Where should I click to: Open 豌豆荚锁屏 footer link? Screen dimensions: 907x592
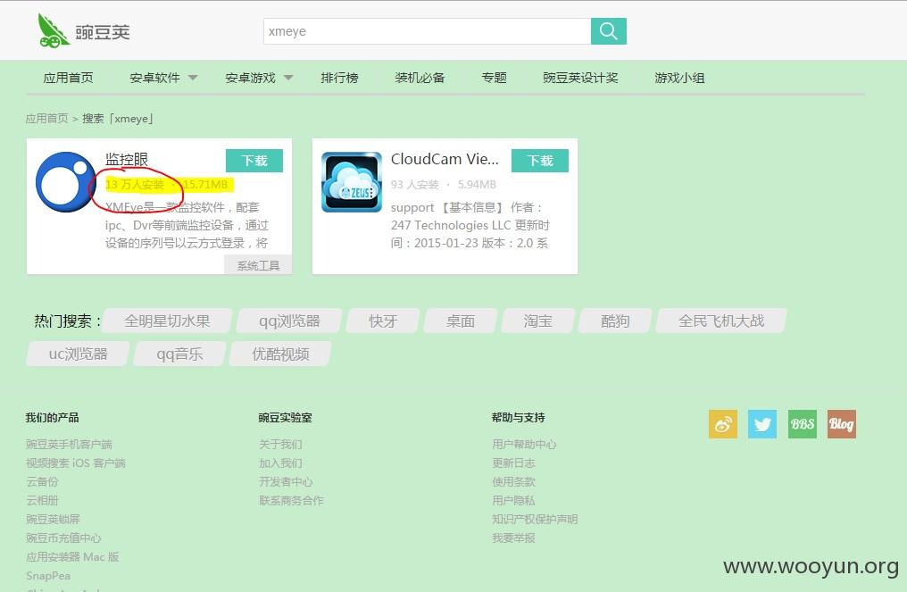point(54,519)
